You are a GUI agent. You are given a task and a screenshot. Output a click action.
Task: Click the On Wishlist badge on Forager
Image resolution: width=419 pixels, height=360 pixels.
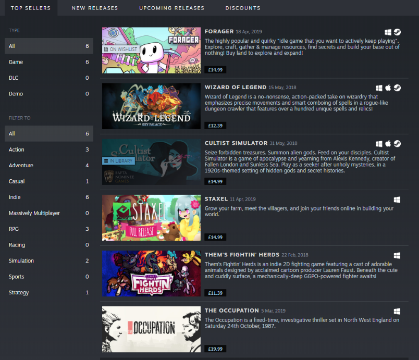pyautogui.click(x=121, y=49)
